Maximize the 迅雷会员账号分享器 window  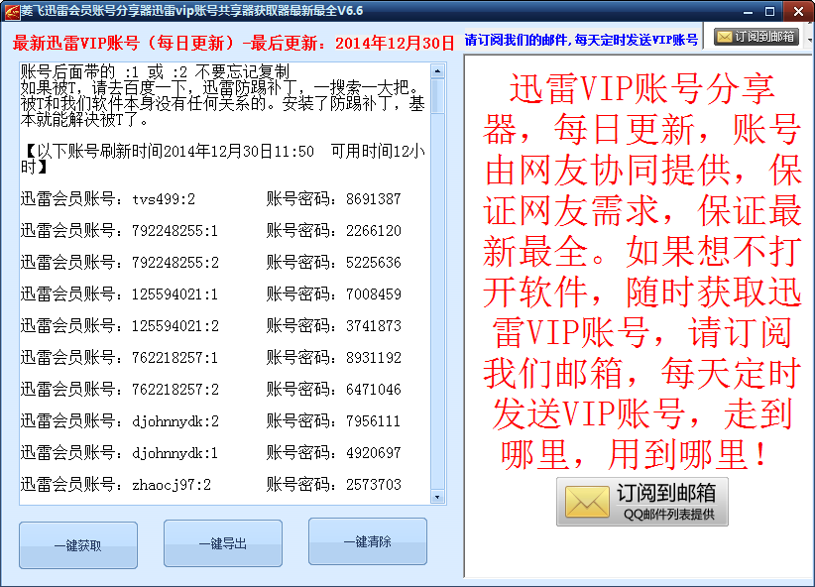769,11
